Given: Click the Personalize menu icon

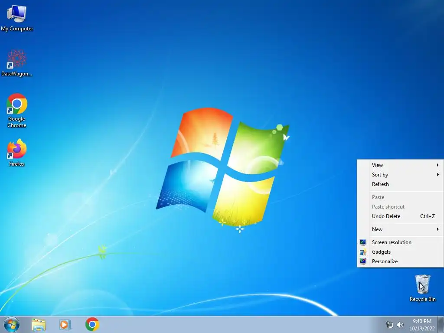Looking at the screenshot, I should (363, 261).
